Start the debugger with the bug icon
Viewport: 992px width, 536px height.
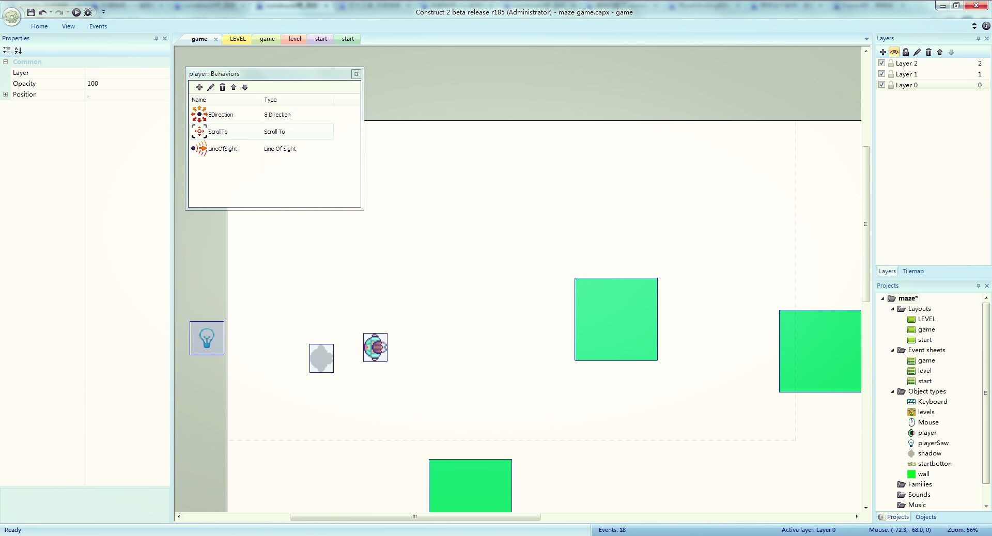pyautogui.click(x=88, y=12)
